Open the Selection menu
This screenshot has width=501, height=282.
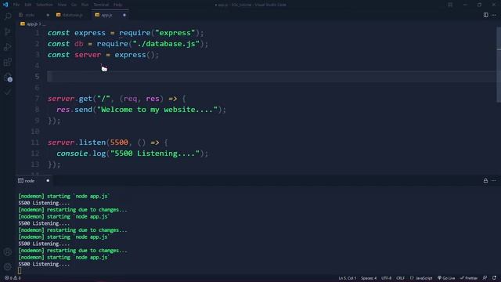pos(45,5)
